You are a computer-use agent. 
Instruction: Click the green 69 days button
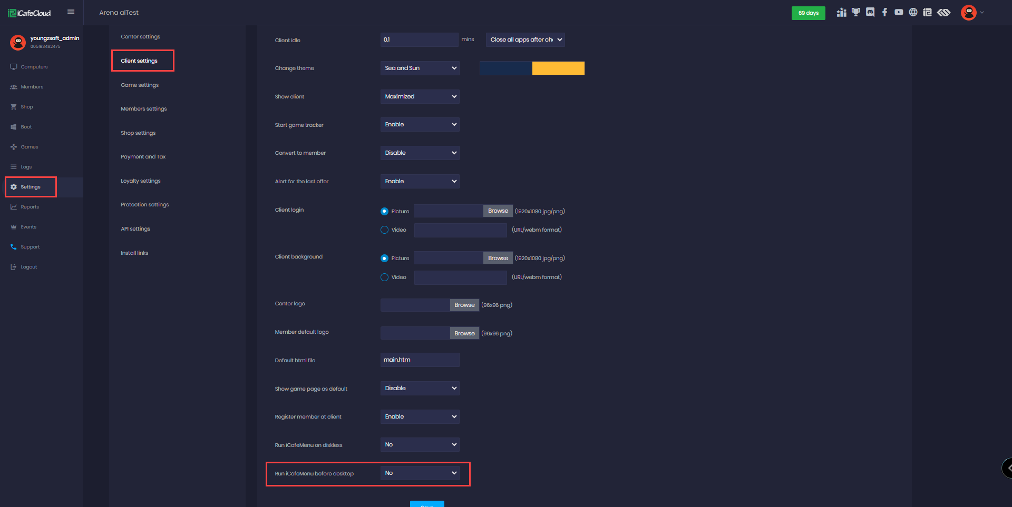pos(808,13)
